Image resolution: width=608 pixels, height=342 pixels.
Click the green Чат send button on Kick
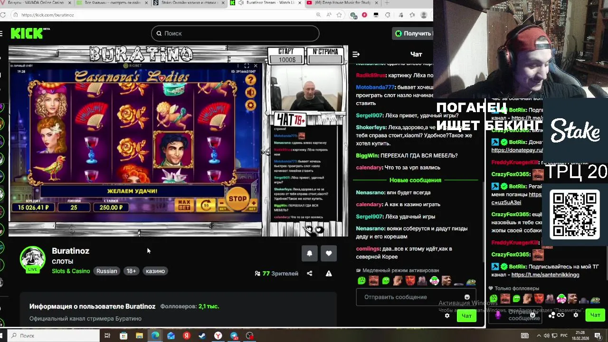point(466,316)
